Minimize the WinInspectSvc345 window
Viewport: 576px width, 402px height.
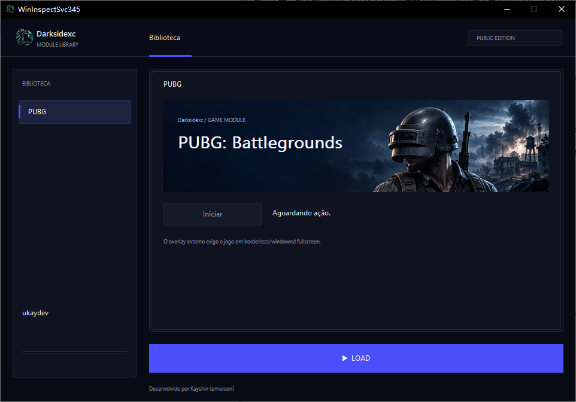507,9
